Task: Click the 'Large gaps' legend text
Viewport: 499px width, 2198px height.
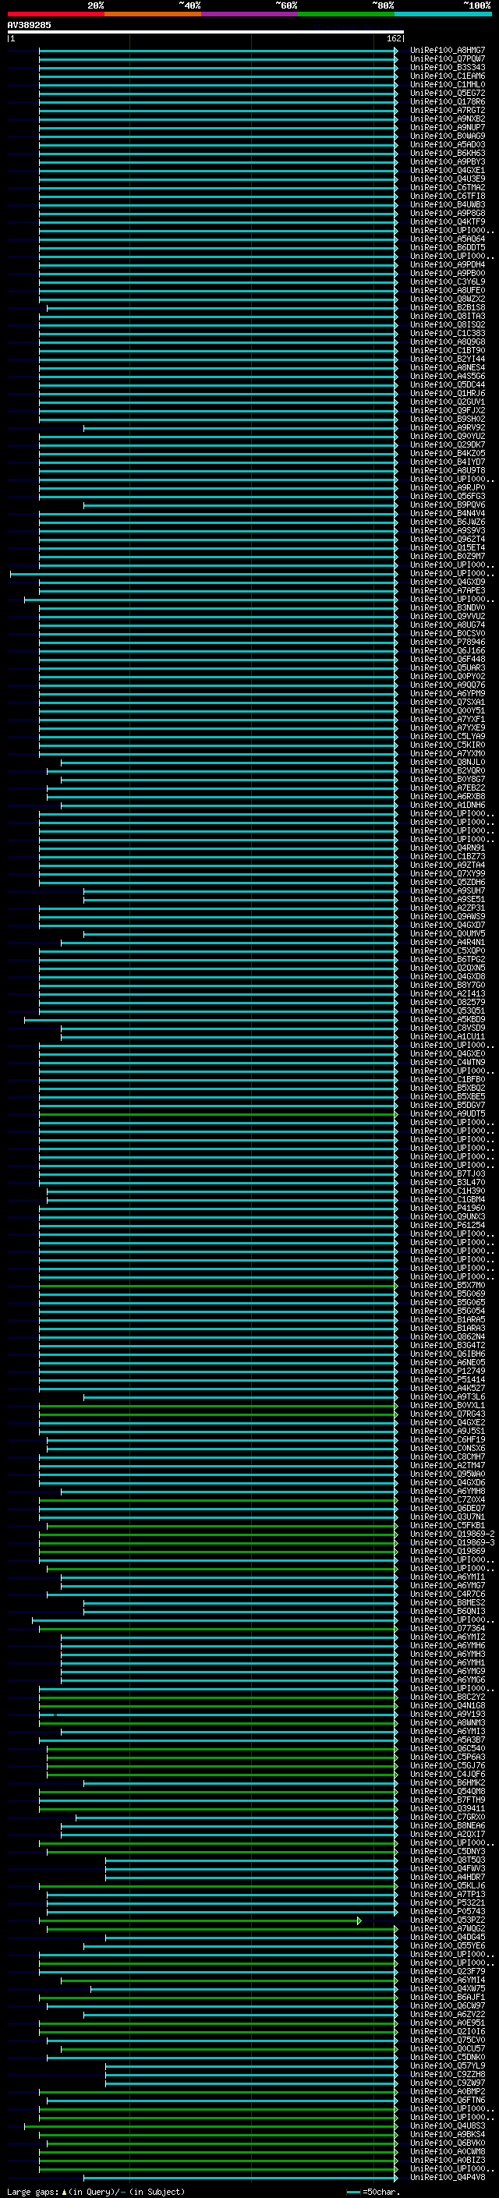Action: click(33, 2192)
